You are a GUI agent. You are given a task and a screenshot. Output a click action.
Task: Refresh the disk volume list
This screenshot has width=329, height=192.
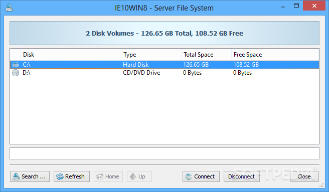click(72, 176)
